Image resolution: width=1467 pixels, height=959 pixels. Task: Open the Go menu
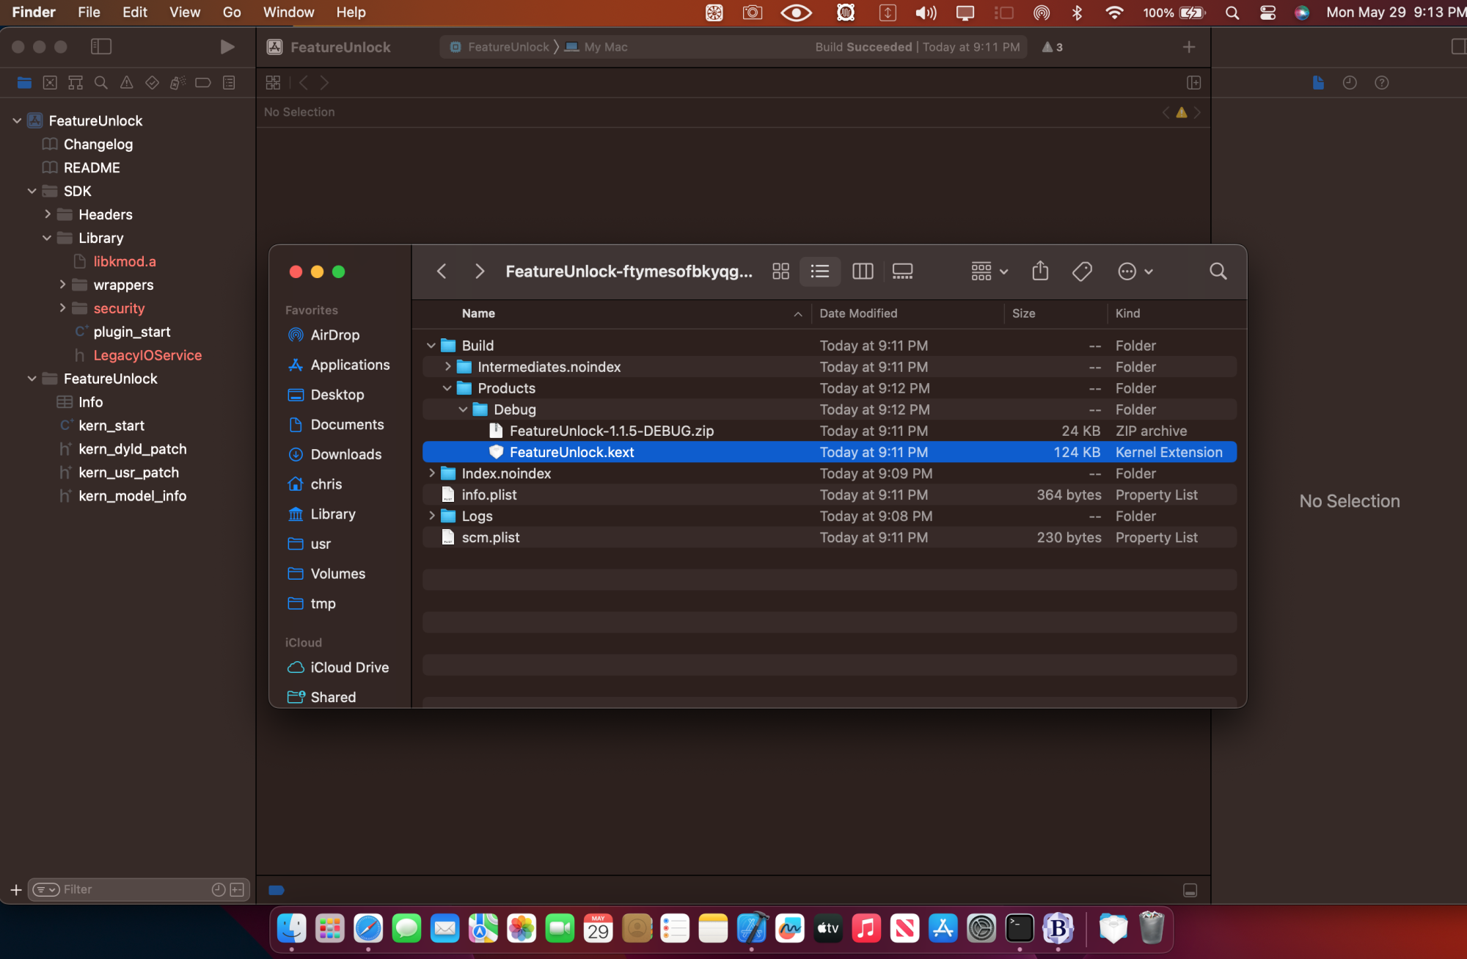[232, 12]
